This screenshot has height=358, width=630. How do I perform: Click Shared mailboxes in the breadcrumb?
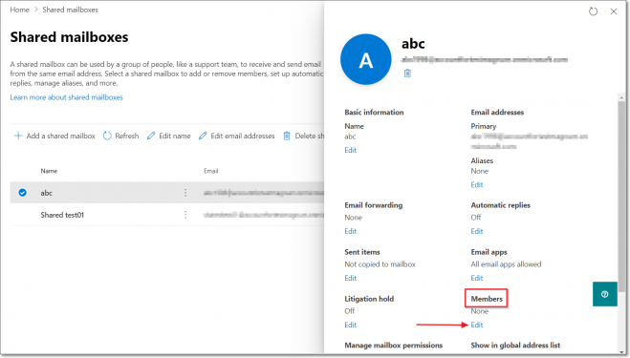[71, 10]
